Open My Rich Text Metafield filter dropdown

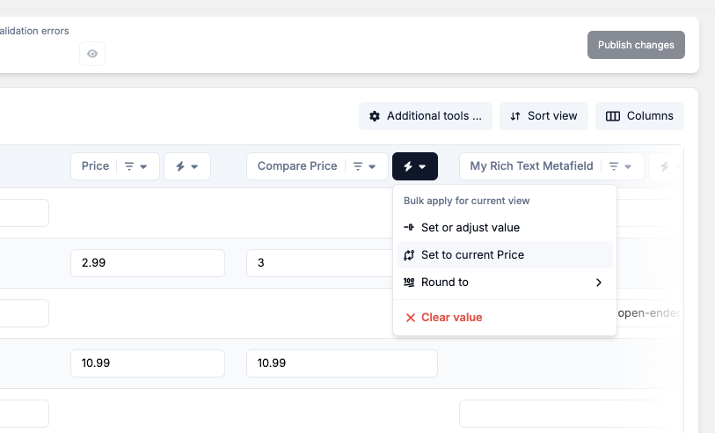(620, 166)
